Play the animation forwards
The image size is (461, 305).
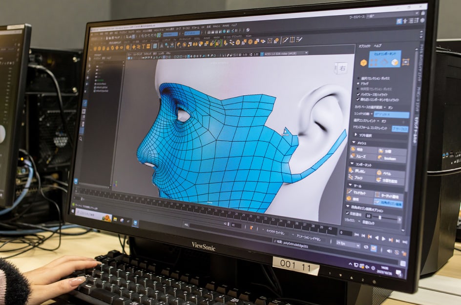coord(383,239)
